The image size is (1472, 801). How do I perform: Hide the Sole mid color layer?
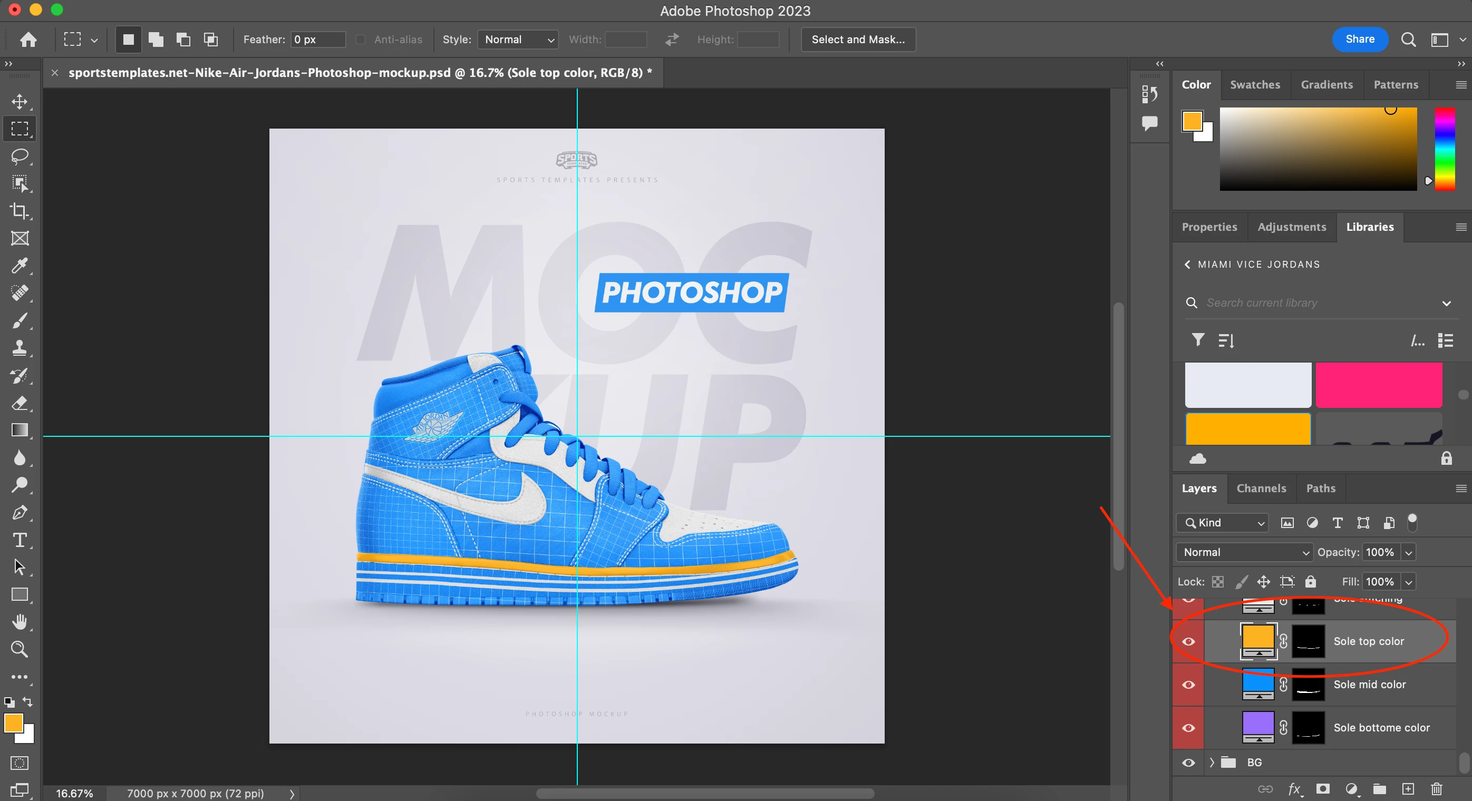coord(1188,685)
